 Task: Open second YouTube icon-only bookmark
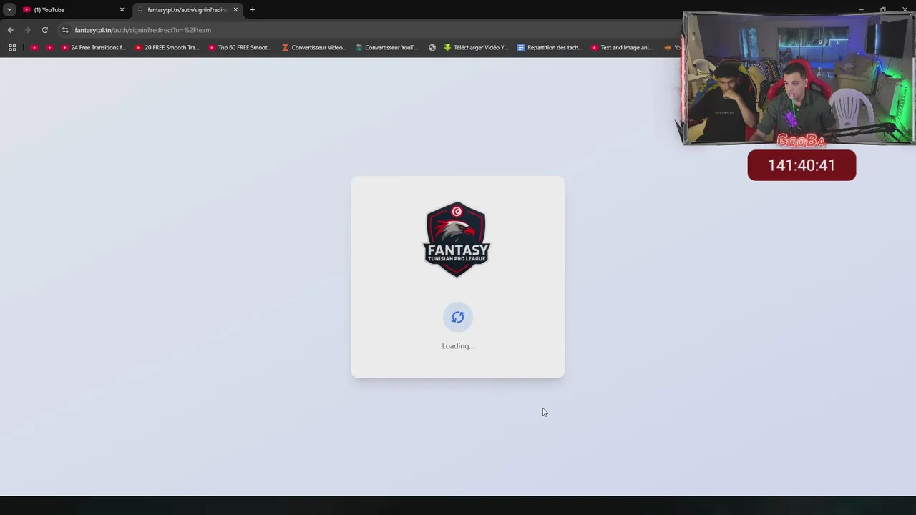(x=49, y=48)
